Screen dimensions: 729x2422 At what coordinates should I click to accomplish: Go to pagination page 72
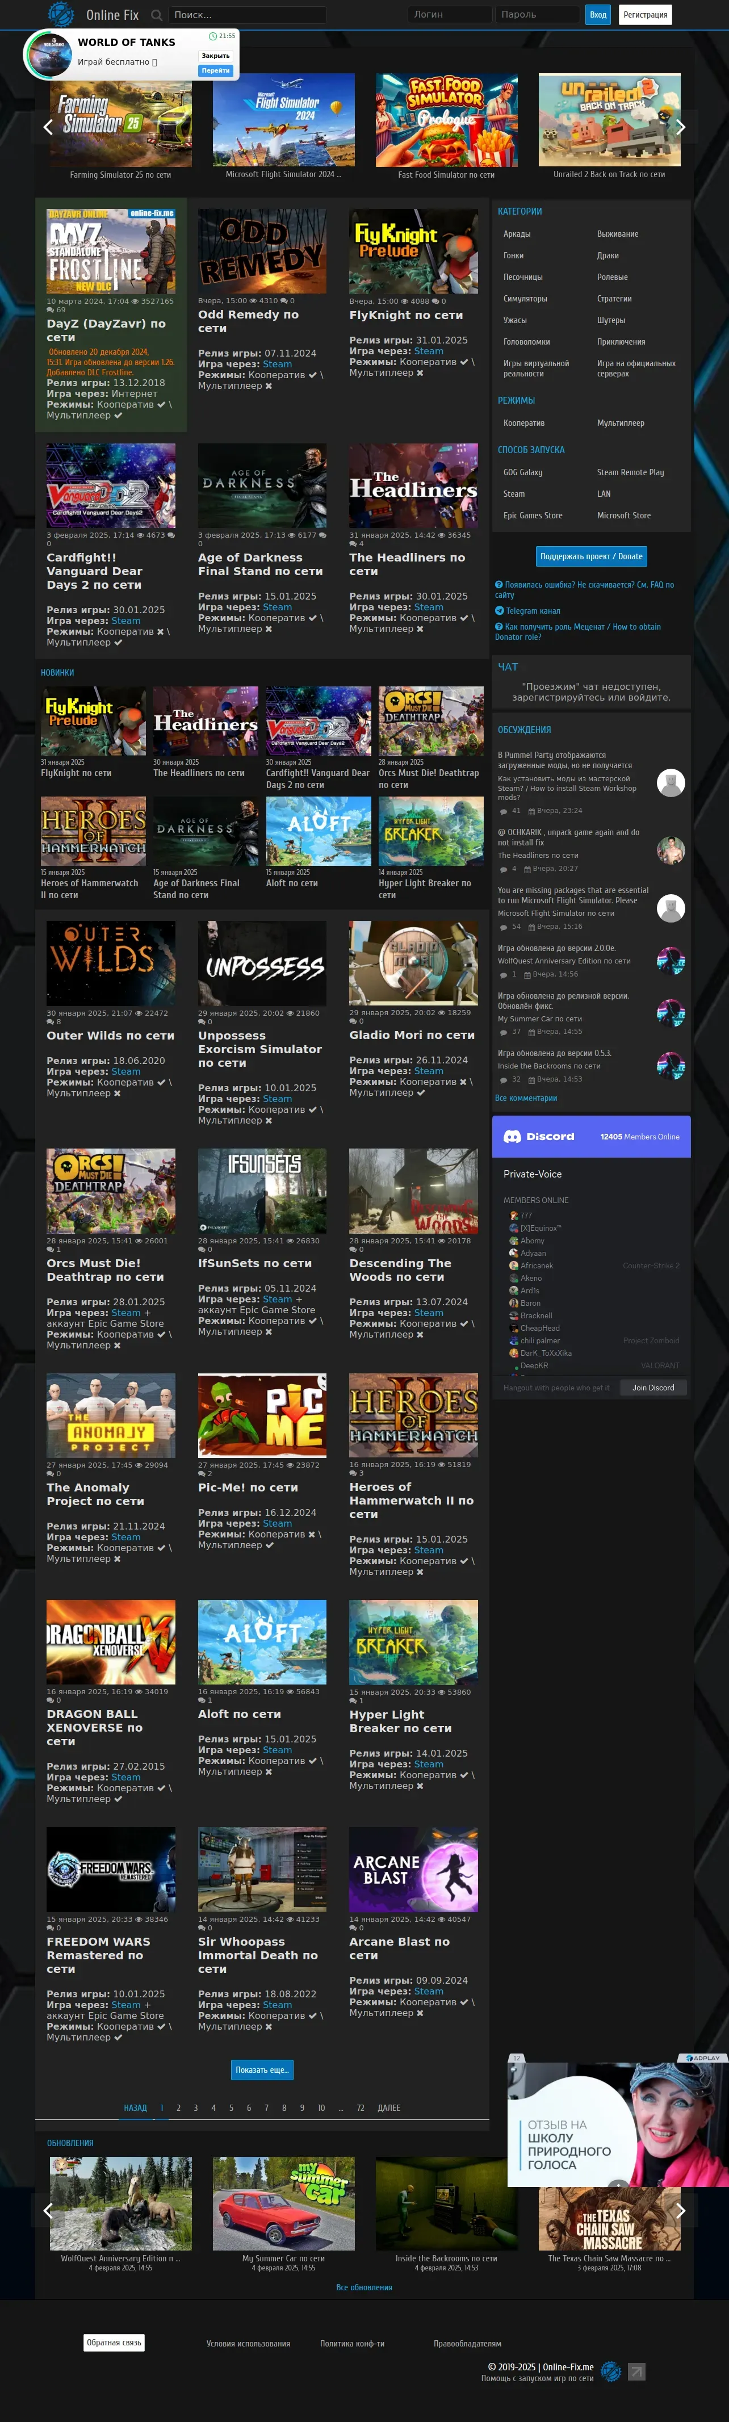click(361, 2108)
